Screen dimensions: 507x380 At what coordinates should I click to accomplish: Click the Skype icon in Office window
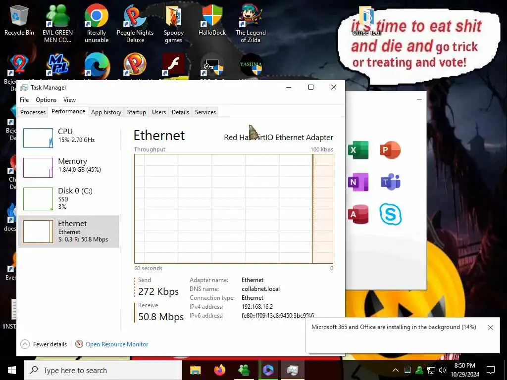pyautogui.click(x=390, y=214)
